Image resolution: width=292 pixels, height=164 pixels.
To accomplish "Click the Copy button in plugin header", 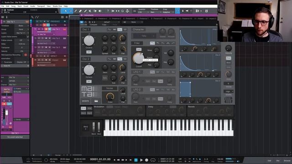I will tap(104, 25).
